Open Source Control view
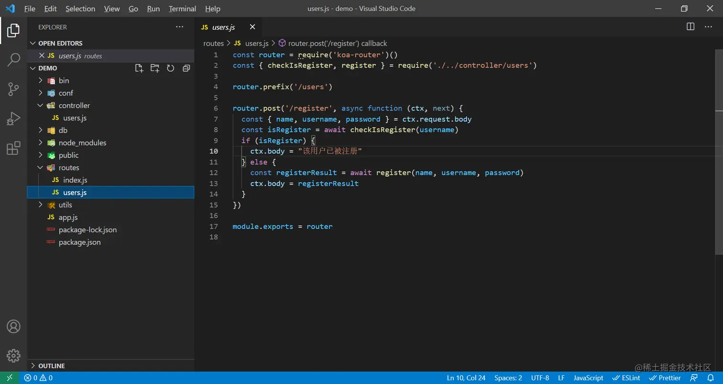This screenshot has height=384, width=723. 13,88
